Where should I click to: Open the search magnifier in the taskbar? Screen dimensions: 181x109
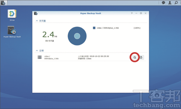point(176,3)
